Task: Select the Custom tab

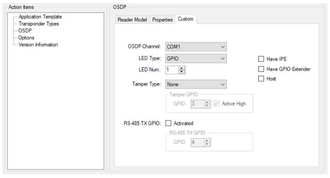Action: 186,19
